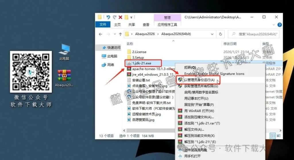This screenshot has height=160, width=294.
Task: Select the 公众号软件目录(建议收藏!) shortcut
Action: (151, 97)
